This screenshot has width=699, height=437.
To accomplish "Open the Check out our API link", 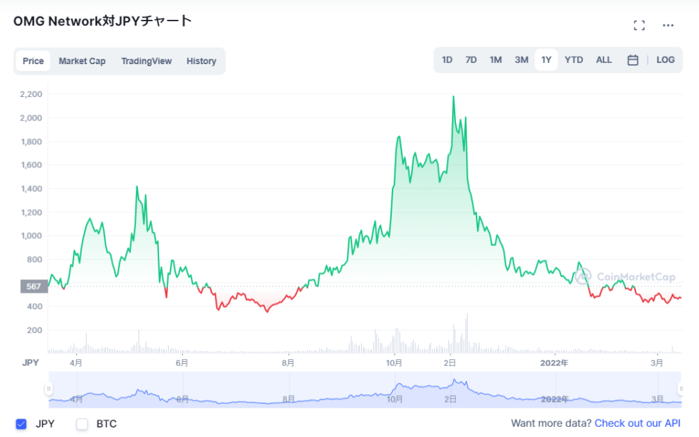I will (638, 423).
